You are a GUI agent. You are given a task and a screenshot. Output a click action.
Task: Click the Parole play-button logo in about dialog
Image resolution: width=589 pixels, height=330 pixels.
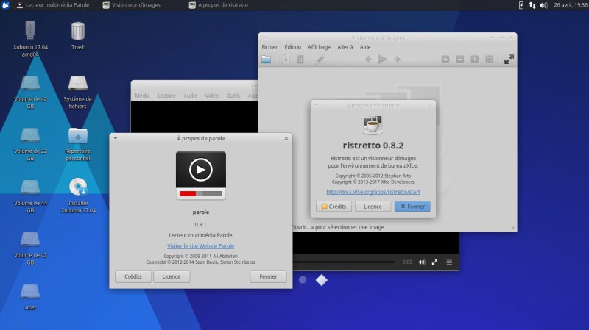pyautogui.click(x=200, y=176)
